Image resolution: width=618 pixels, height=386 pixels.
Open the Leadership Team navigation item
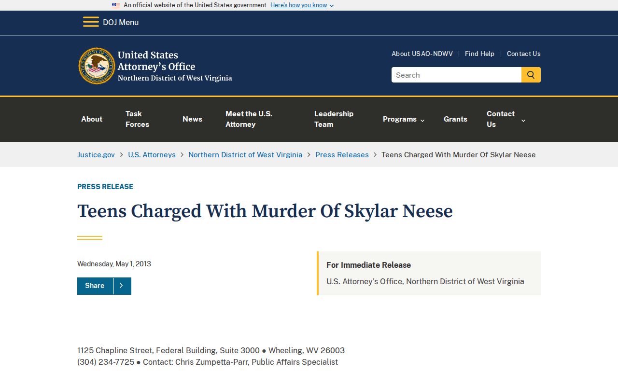[x=334, y=119]
